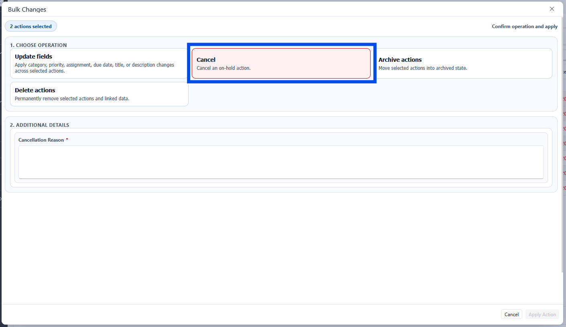Click the red required asterisk
Viewport: 566px width, 327px height.
(67, 140)
